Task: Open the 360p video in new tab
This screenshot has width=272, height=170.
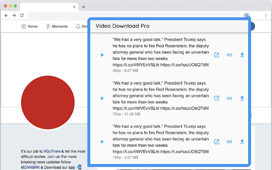Action: (x=216, y=55)
